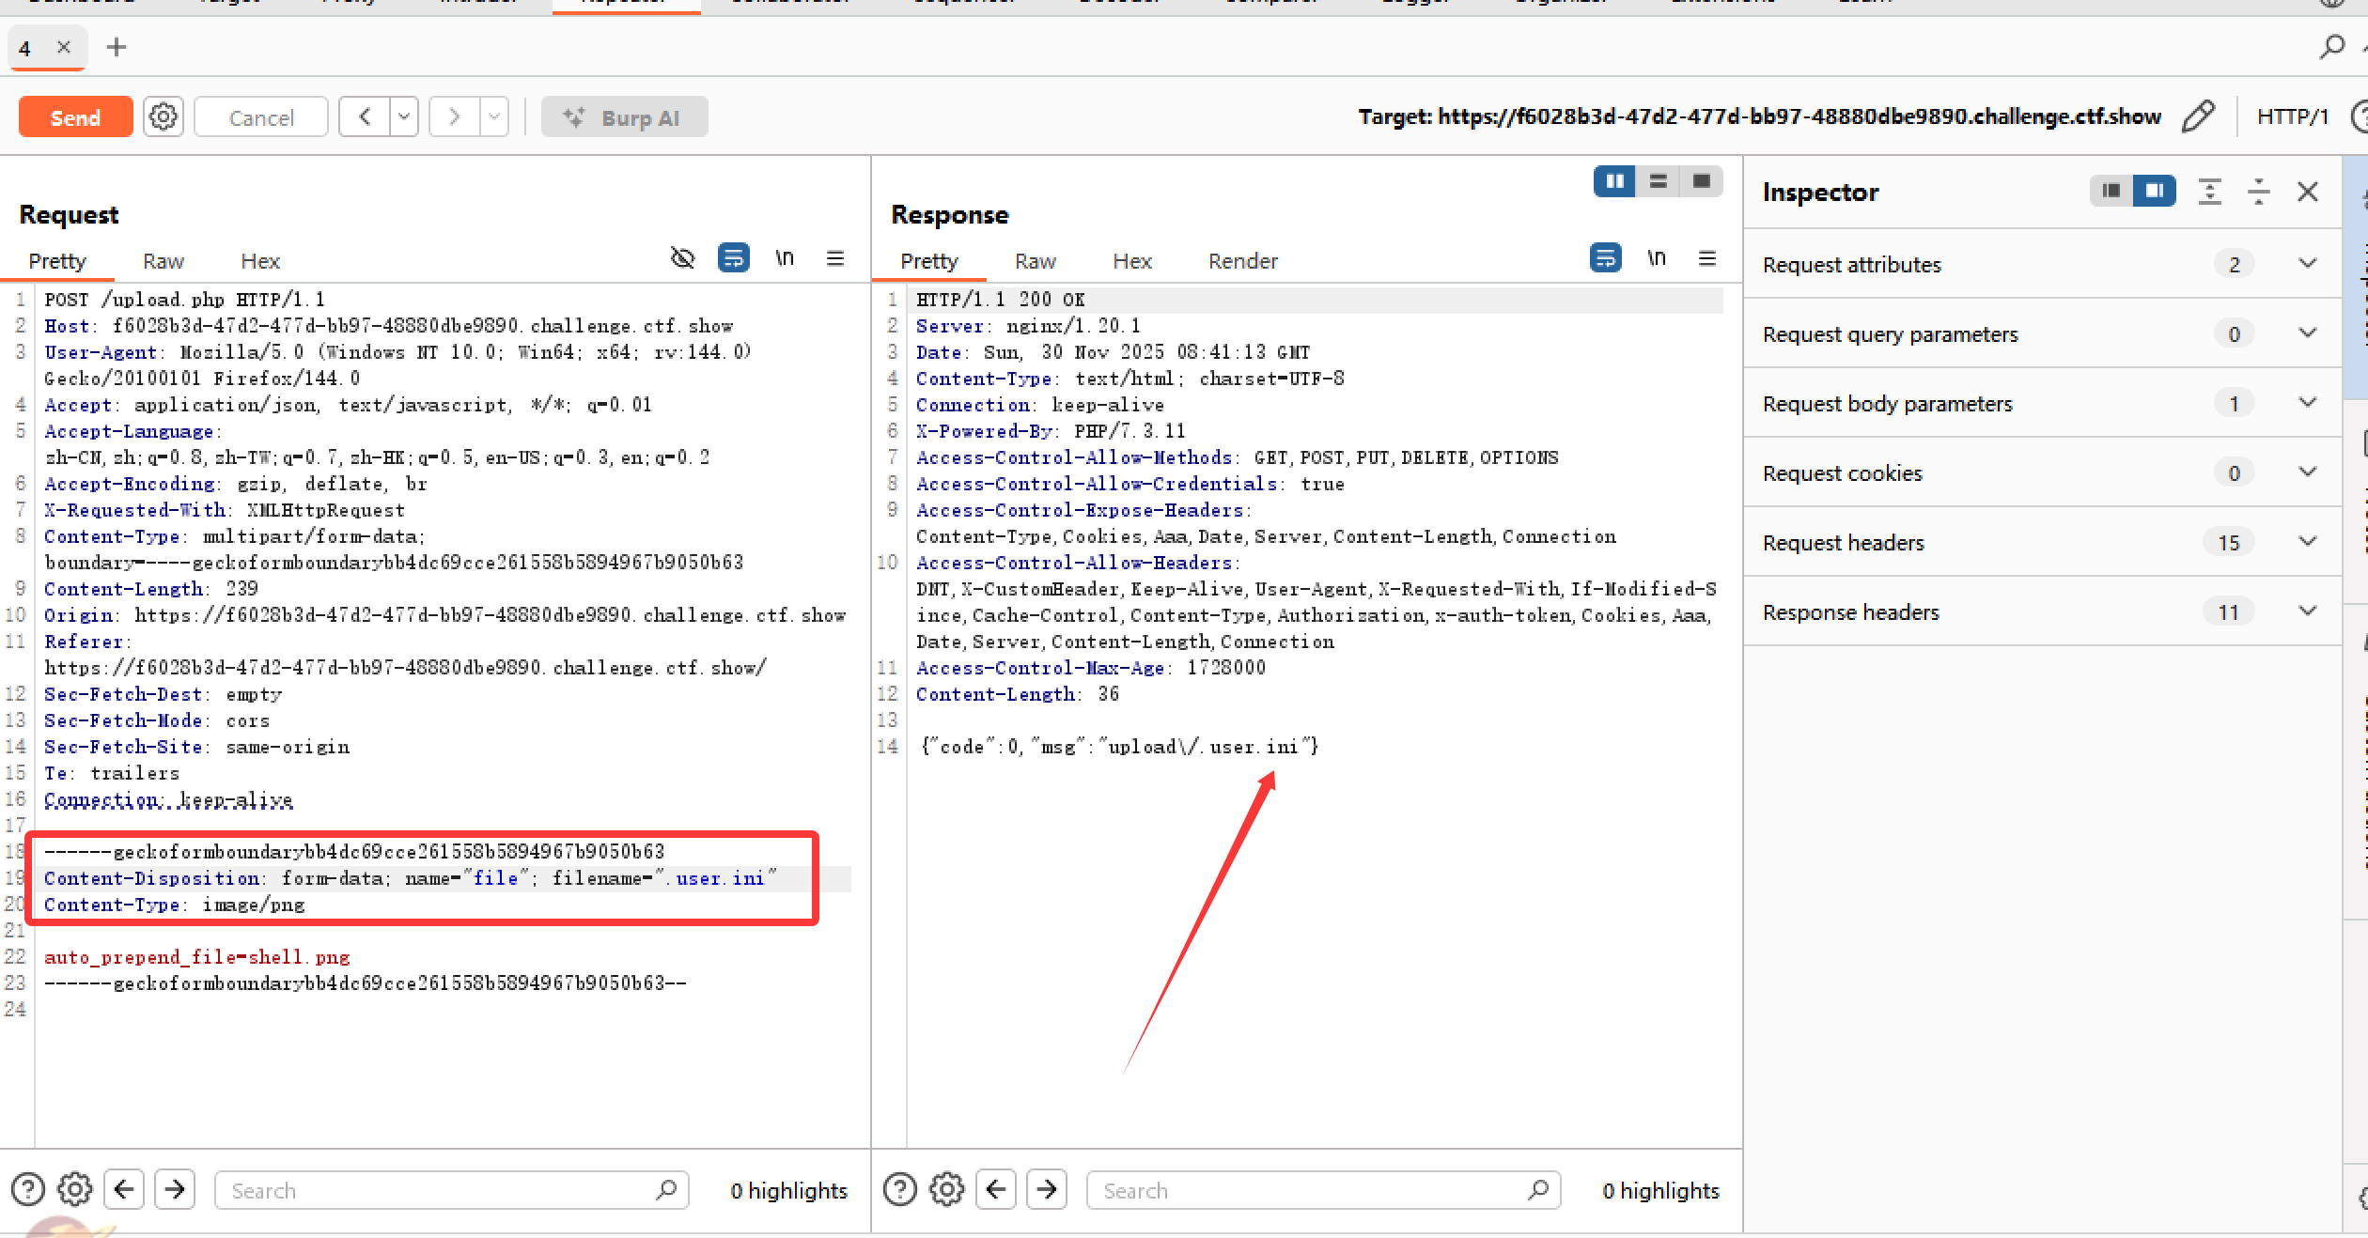
Task: Go to next search match in Response
Action: coord(1047,1190)
